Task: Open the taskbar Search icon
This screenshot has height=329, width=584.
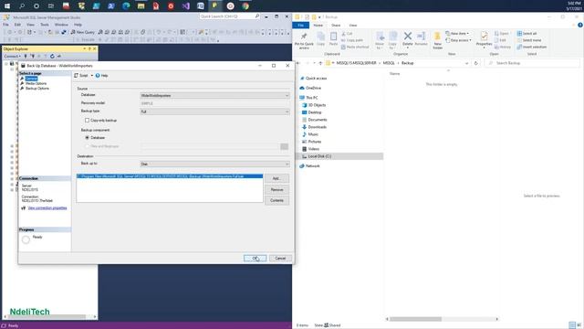Action: click(x=22, y=6)
